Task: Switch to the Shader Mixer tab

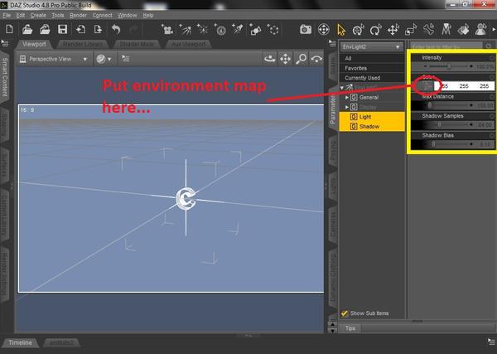Action: [137, 44]
